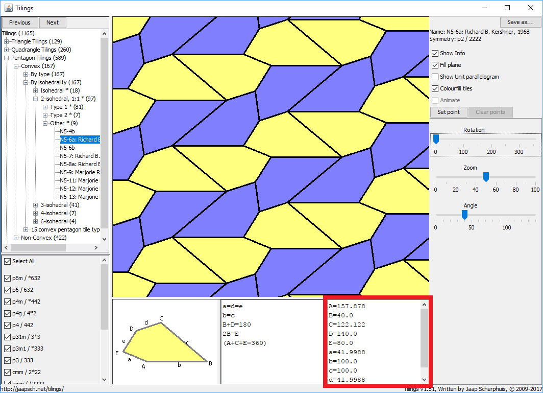543x393 pixels.
Task: Click the 2B=E constraint line
Action: click(231, 334)
